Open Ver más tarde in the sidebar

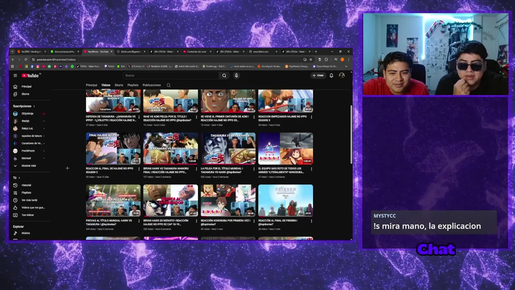30,200
